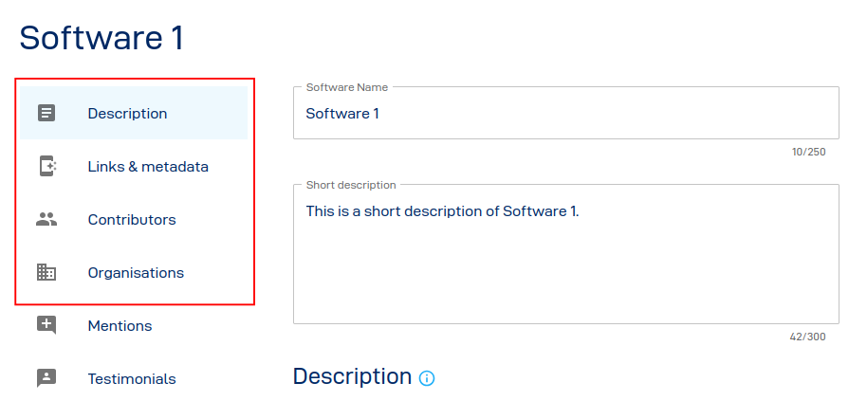Click the Testimonials chat icon
This screenshot has width=867, height=401.
[x=46, y=378]
